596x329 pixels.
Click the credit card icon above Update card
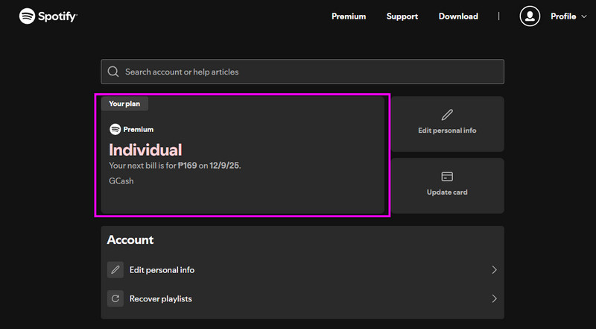[447, 177]
